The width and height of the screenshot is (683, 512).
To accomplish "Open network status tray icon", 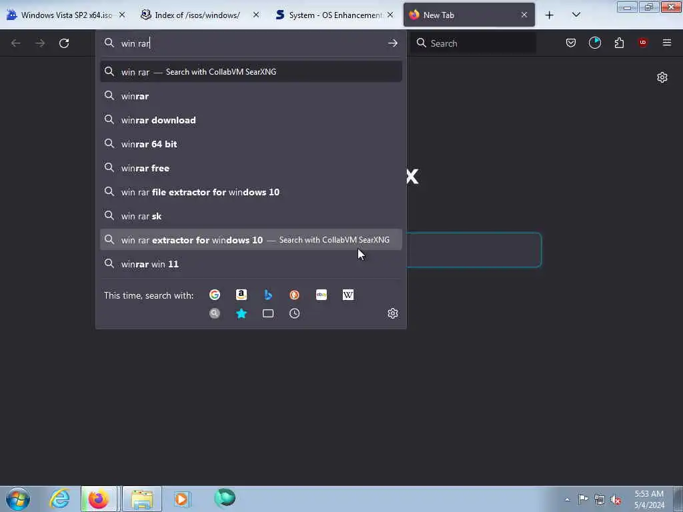I will pyautogui.click(x=600, y=499).
